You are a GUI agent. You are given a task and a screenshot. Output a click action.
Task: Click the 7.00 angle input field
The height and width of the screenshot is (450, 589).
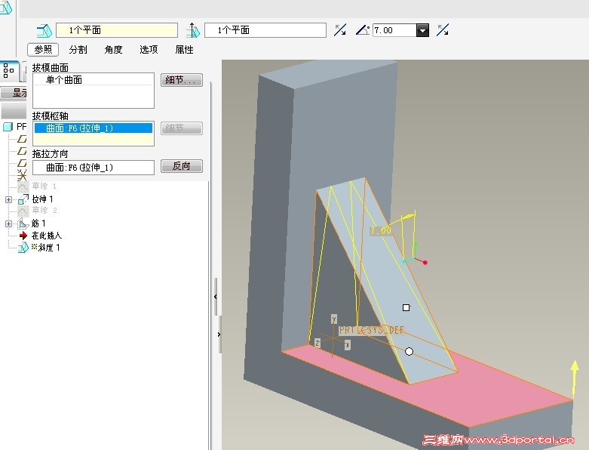tap(394, 30)
